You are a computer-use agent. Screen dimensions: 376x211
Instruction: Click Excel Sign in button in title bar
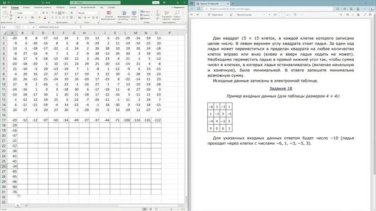coord(156,2)
